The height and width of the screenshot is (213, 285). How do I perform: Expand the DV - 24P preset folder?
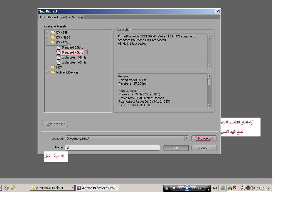click(x=48, y=33)
